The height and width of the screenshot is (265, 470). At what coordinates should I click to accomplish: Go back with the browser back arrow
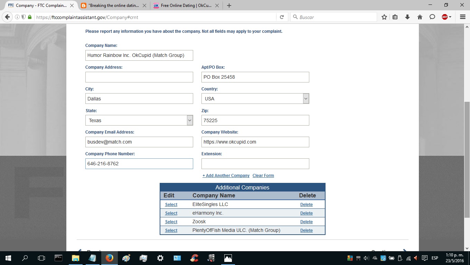(x=7, y=17)
